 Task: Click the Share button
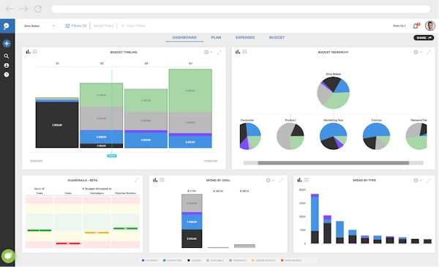tap(424, 38)
